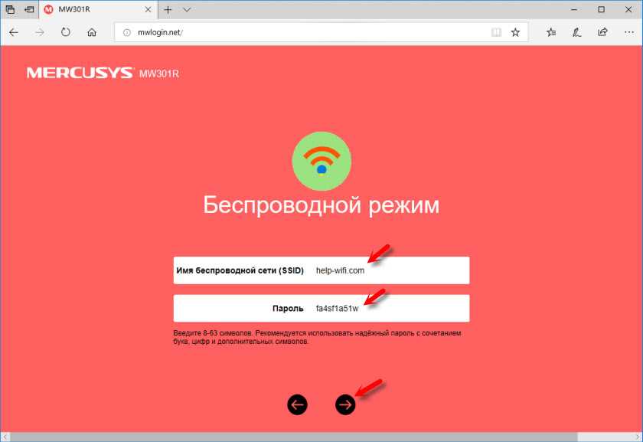Click the browser back navigation arrow
Image resolution: width=643 pixels, height=442 pixels.
coord(14,32)
